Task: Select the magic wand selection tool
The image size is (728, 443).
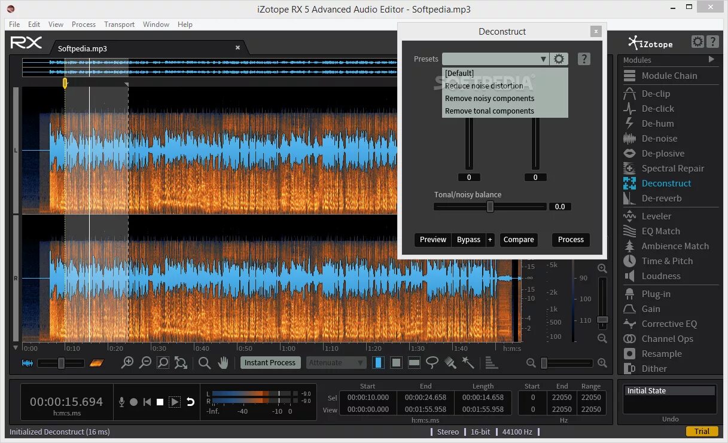Action: tap(468, 362)
